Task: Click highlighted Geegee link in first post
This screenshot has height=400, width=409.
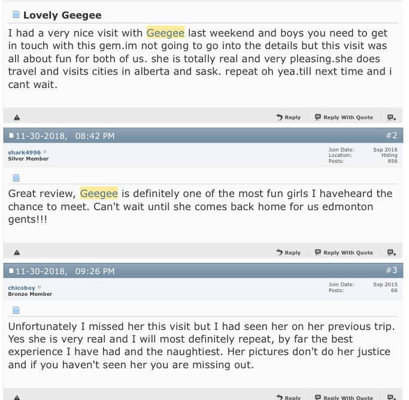Action: [x=165, y=33]
